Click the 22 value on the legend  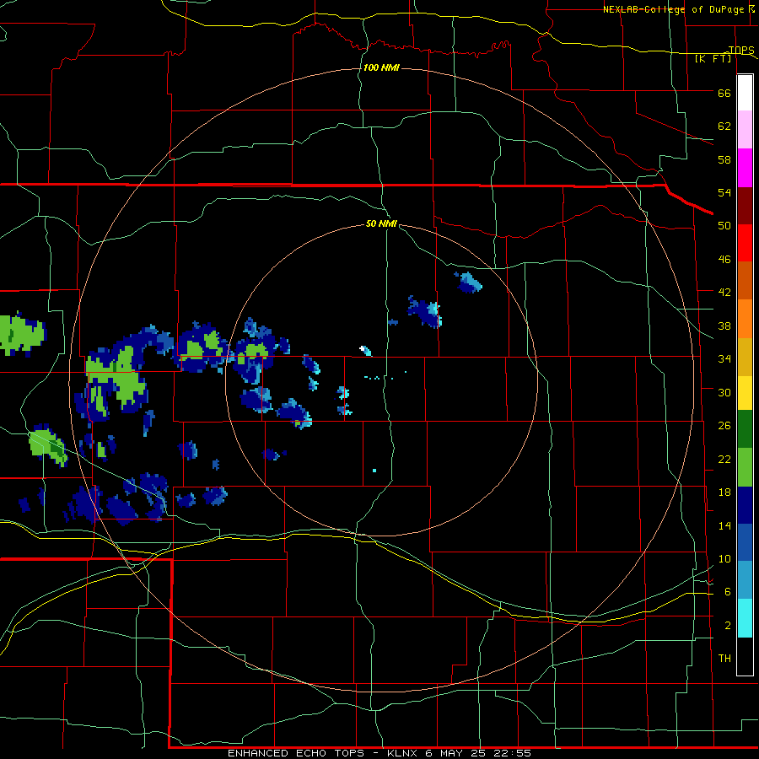point(724,460)
